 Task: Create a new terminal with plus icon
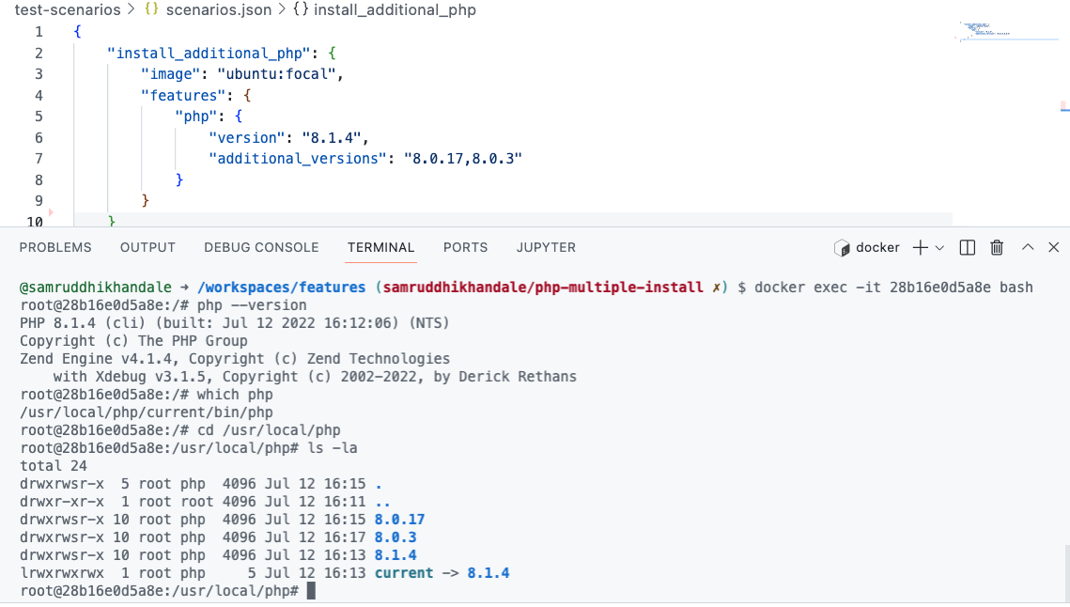(x=920, y=248)
